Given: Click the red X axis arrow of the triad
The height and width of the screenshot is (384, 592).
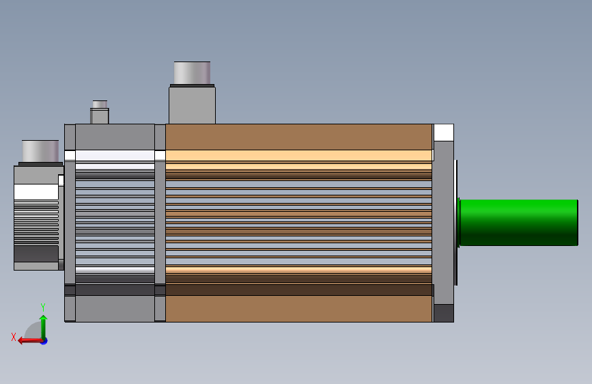Looking at the screenshot, I should (x=30, y=341).
